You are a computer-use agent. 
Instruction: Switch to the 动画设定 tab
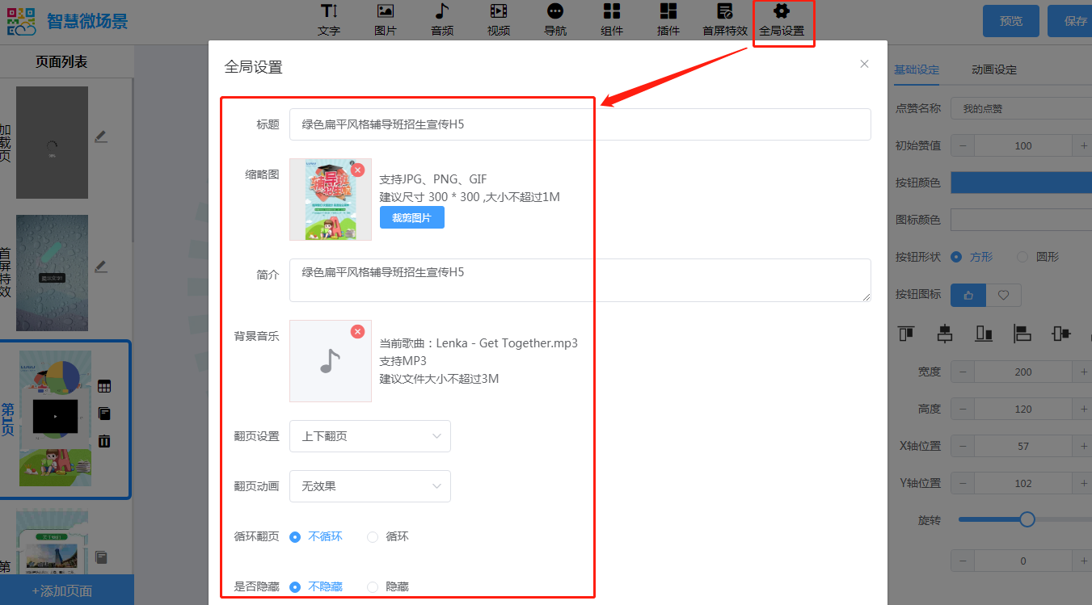tap(993, 70)
